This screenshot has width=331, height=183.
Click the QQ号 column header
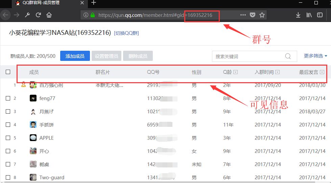153,72
